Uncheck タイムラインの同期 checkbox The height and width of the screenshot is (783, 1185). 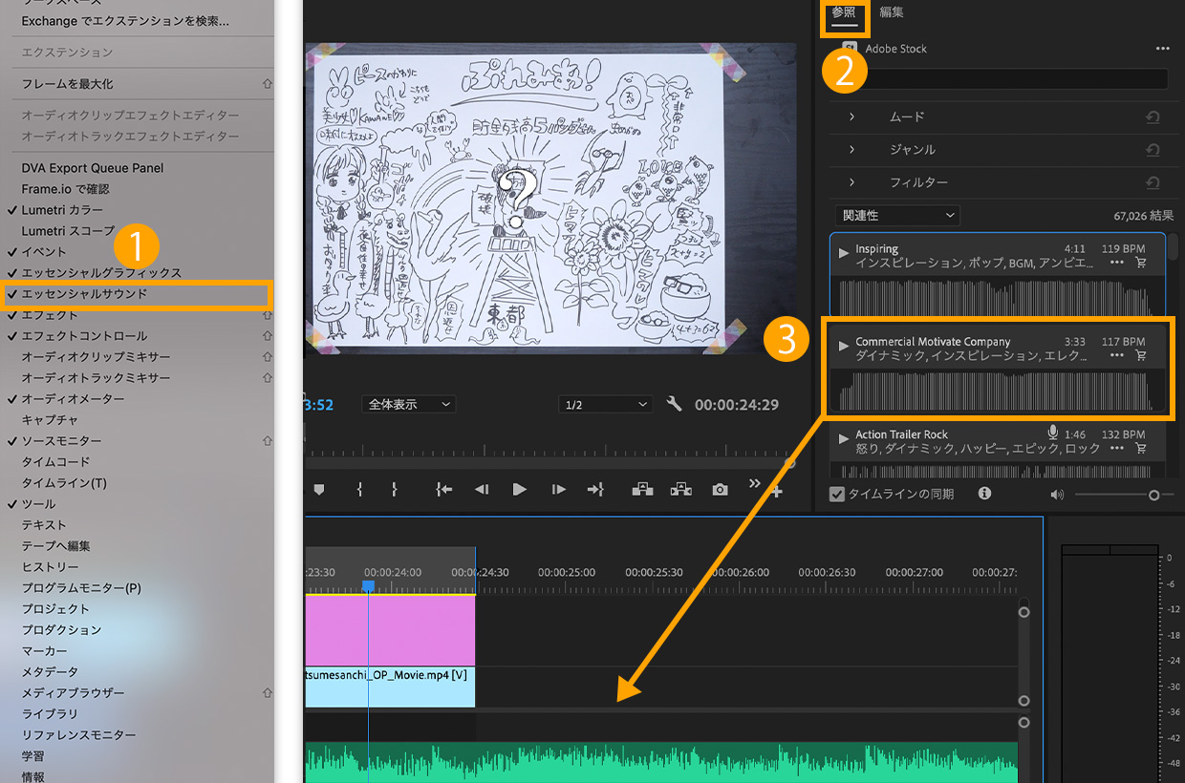pos(837,495)
